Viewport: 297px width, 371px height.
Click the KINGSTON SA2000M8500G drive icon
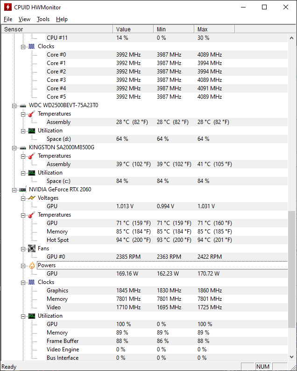coord(22,147)
